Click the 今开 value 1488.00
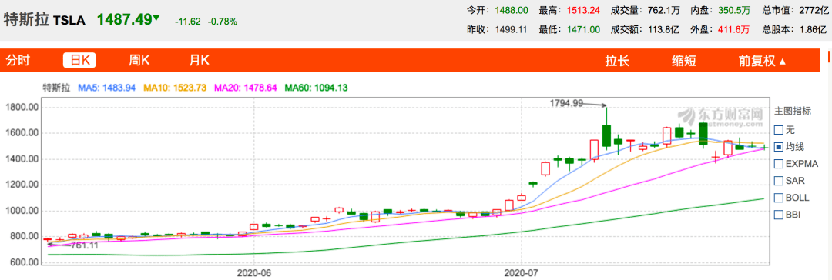 [512, 10]
